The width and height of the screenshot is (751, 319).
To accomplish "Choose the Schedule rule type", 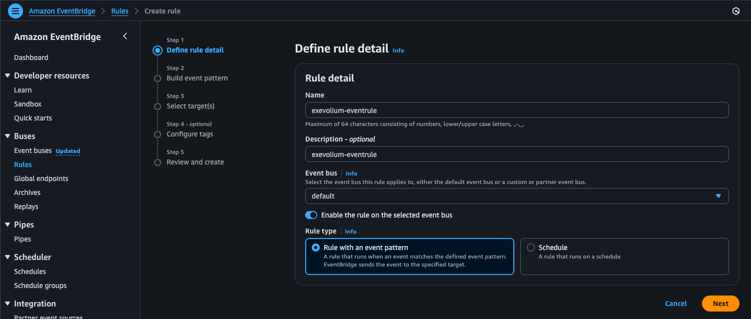I will pos(531,247).
